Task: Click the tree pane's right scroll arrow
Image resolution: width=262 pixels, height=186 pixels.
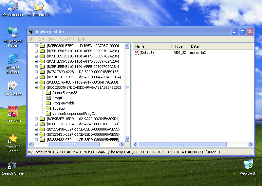Action: 122,144
